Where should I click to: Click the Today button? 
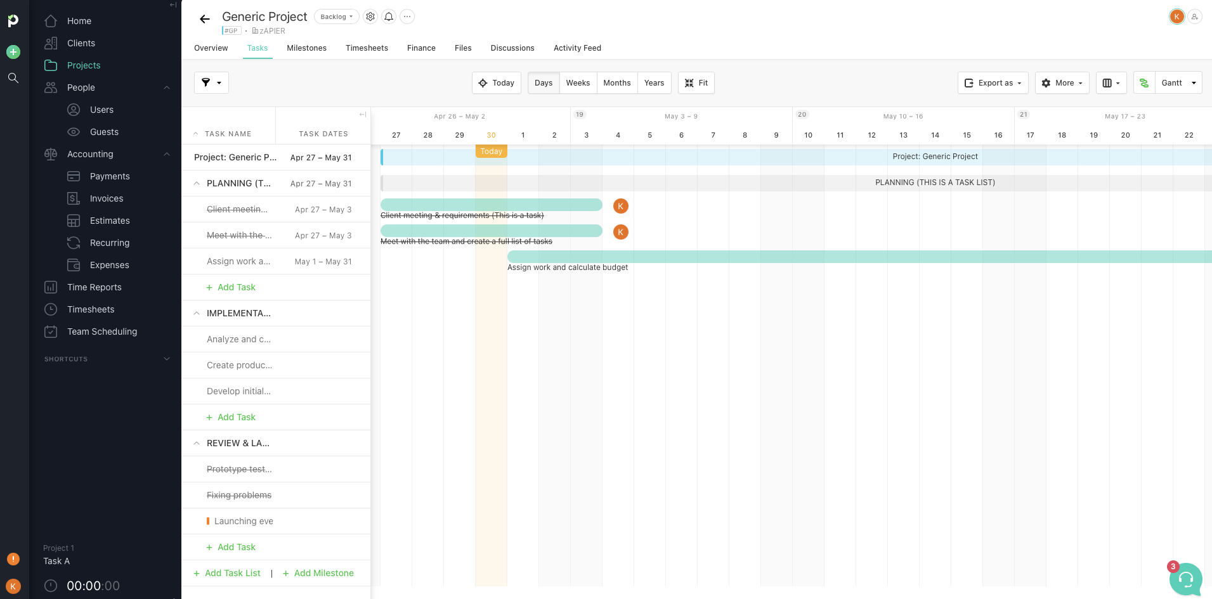click(497, 83)
